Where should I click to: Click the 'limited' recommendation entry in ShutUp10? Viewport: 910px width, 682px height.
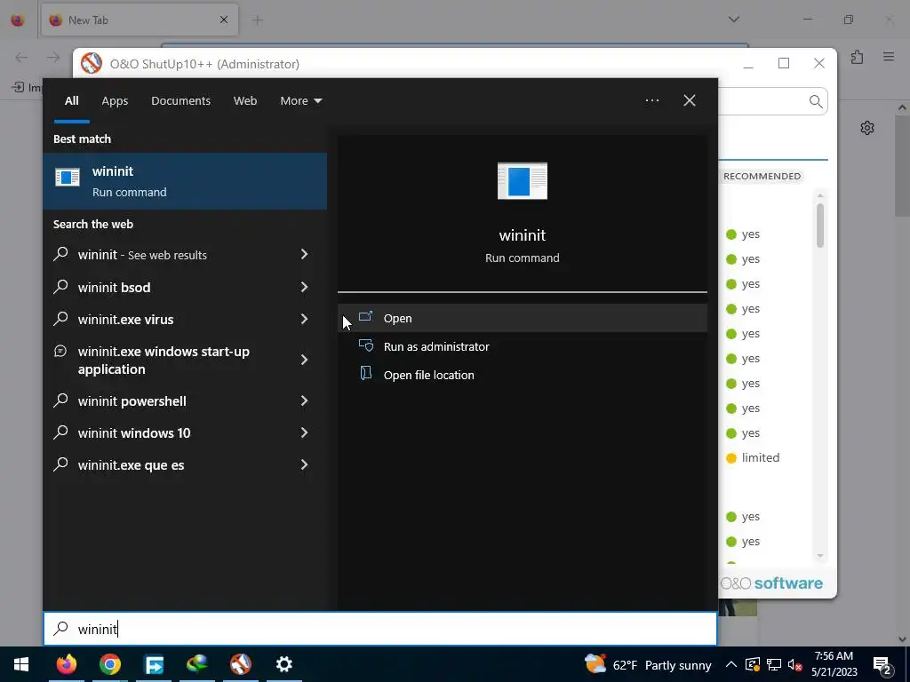click(753, 457)
